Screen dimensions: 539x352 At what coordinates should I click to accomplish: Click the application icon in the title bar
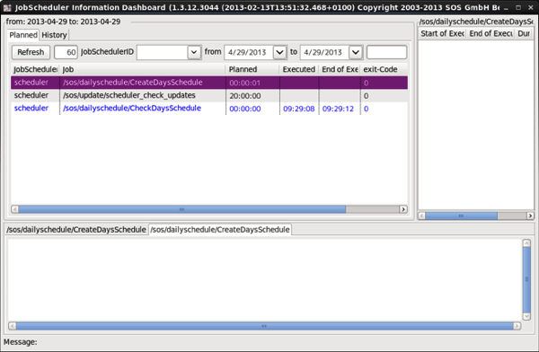click(x=7, y=7)
